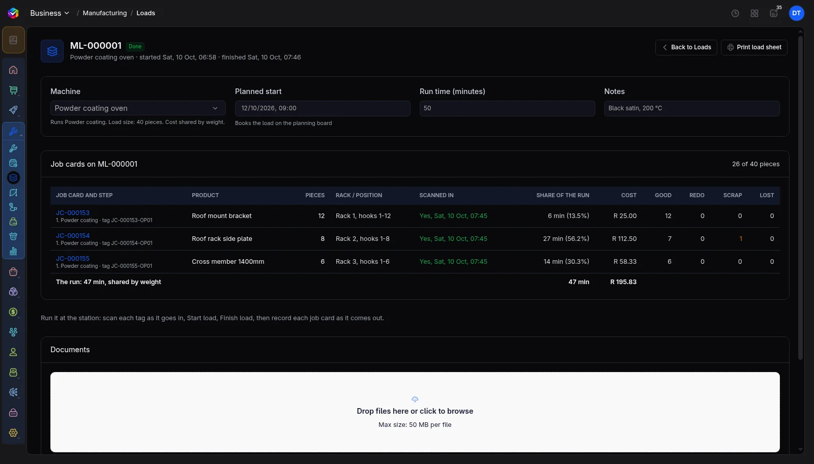The image size is (814, 464).
Task: Click the Rack 3, hooks 1-6 cell
Action: click(363, 262)
